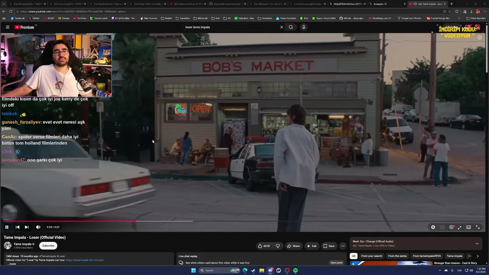The image size is (489, 275).
Task: Open Steam from the taskbar
Action: [x=253, y=270]
